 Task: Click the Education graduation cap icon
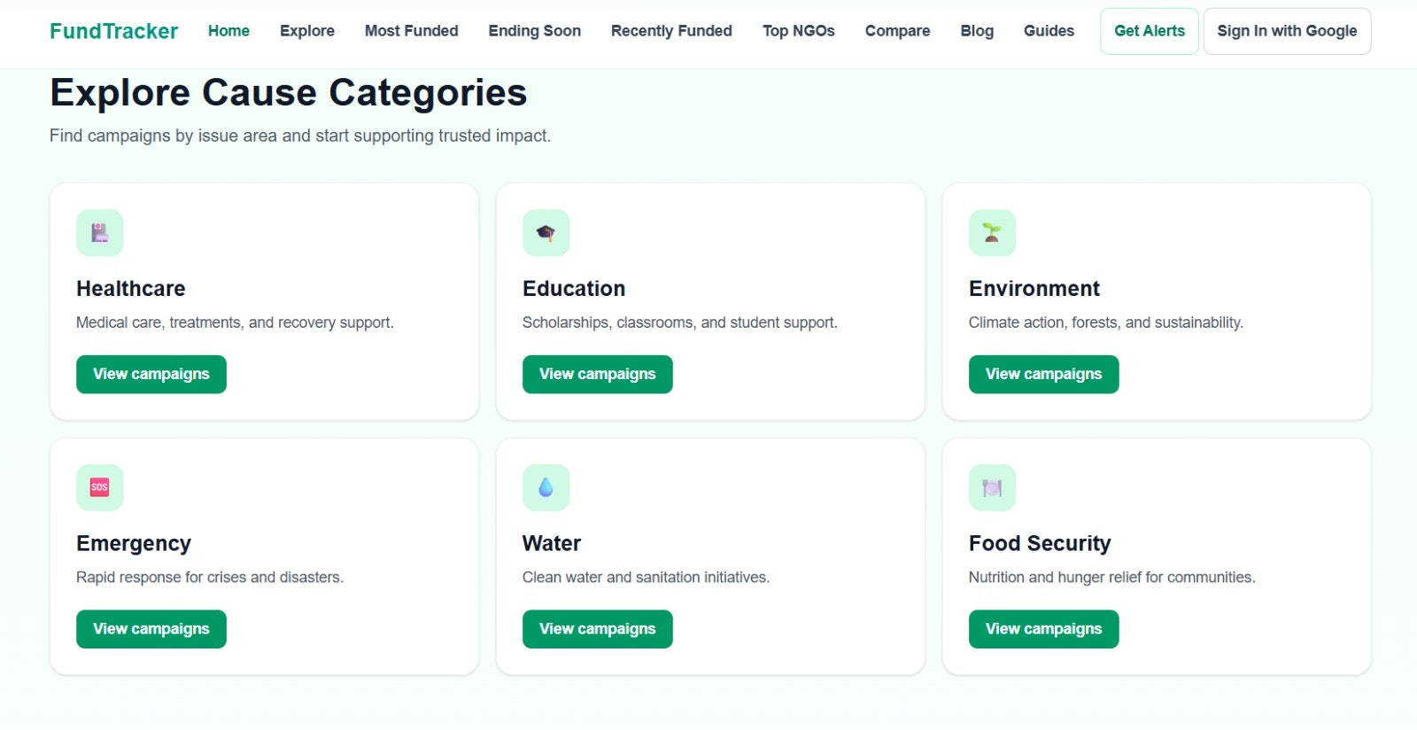(x=546, y=233)
